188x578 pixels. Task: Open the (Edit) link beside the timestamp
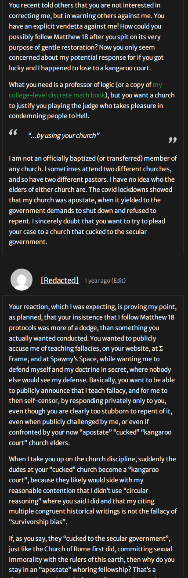pos(119,280)
